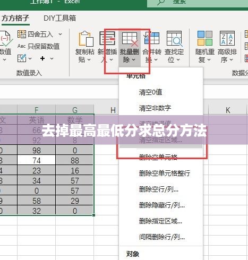Viewport: 248px width, 260px height.
Task: Select column H header
Action: [113, 110]
